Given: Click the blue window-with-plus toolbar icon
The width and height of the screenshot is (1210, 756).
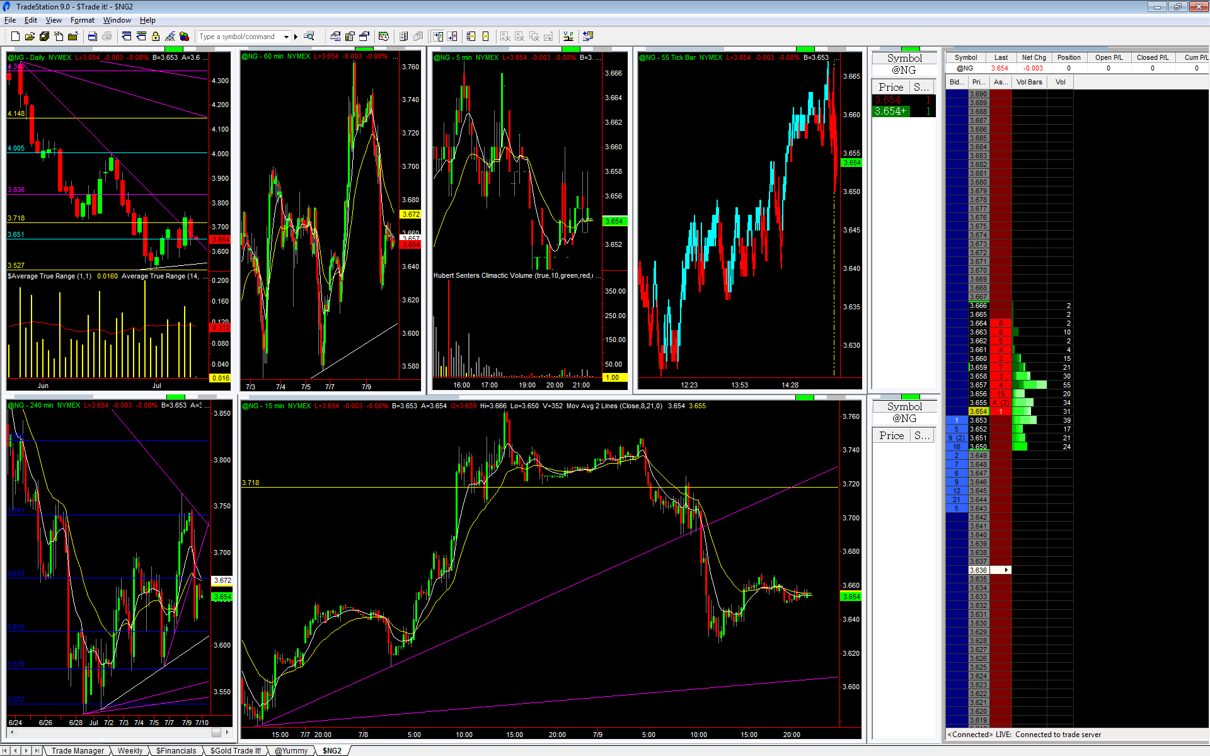Looking at the screenshot, I should [x=588, y=37].
